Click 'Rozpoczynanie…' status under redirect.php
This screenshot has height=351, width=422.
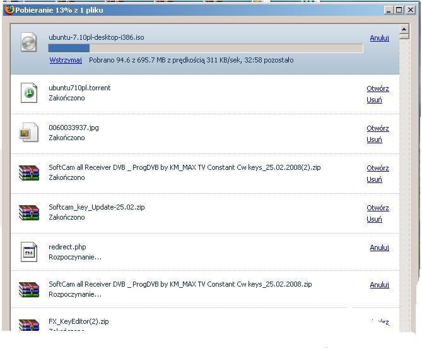pyautogui.click(x=75, y=258)
